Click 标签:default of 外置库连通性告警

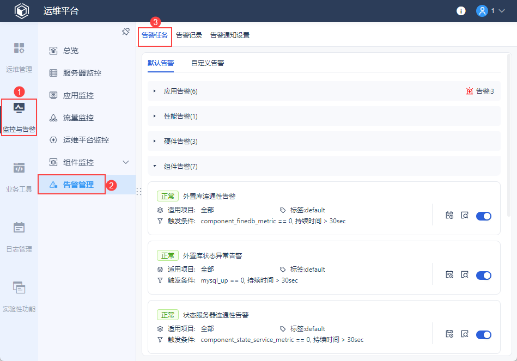pos(307,210)
